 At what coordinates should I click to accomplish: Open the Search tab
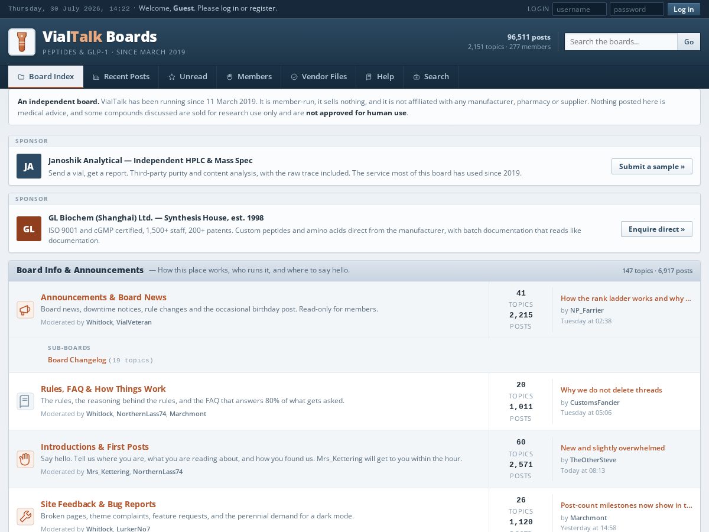coord(431,77)
